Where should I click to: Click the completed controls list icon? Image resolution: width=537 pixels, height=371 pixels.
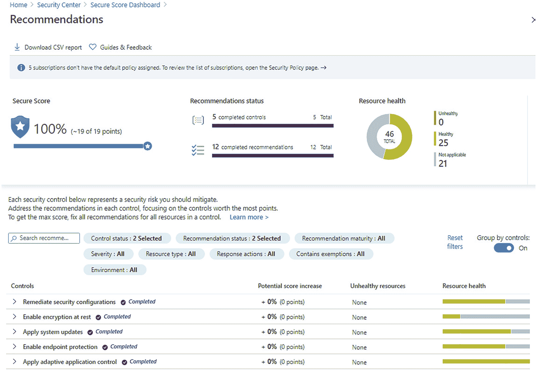[x=198, y=120]
